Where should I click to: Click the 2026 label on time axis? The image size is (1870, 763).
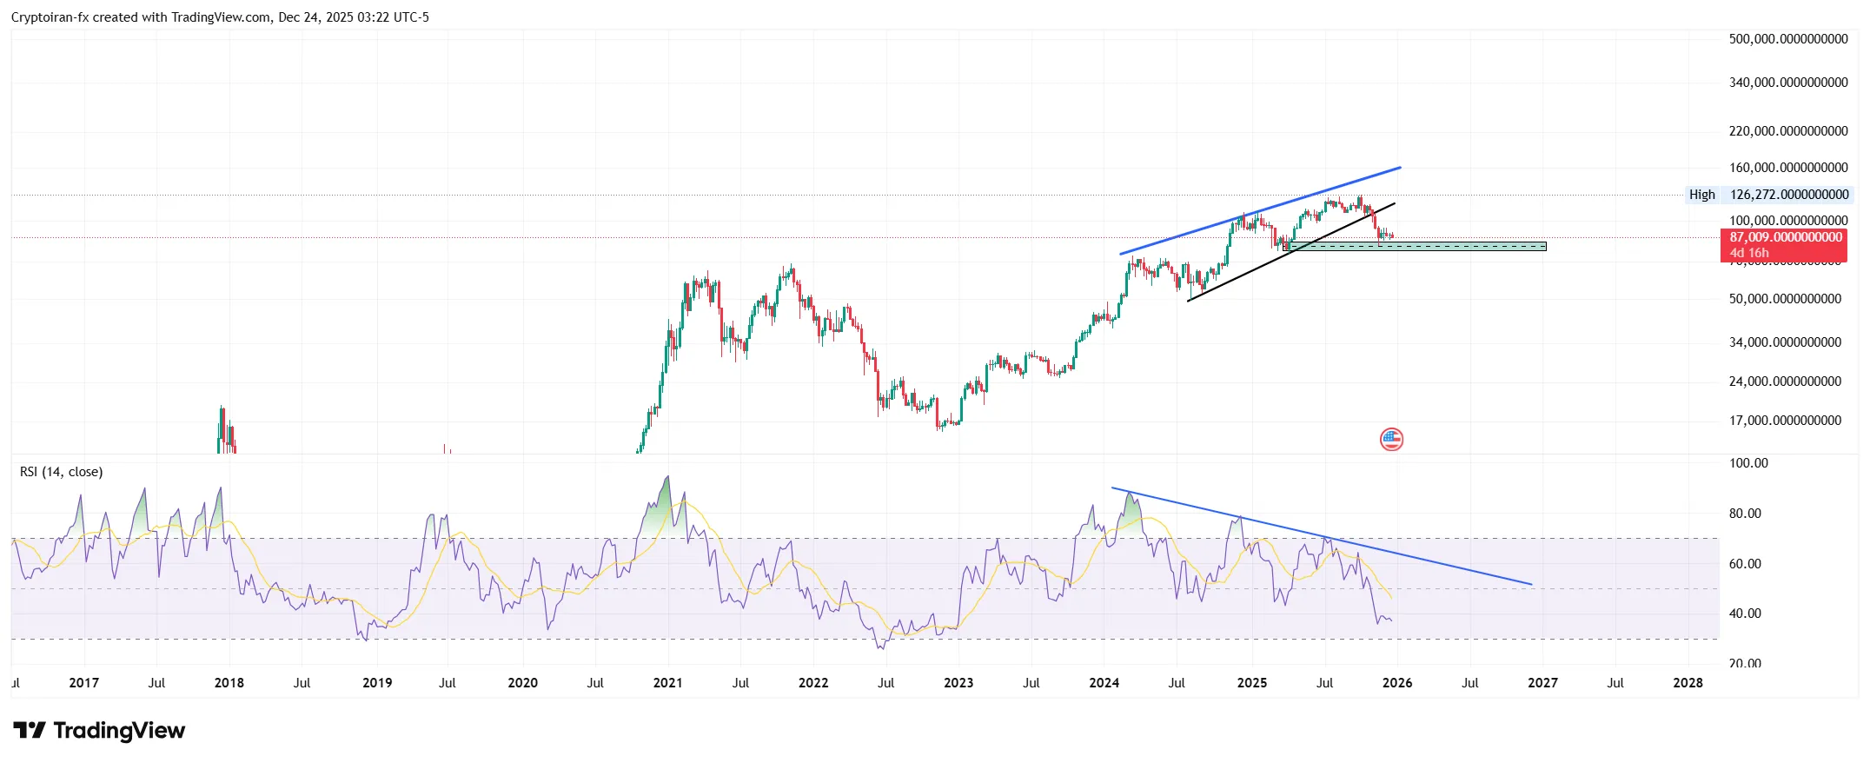1397,683
